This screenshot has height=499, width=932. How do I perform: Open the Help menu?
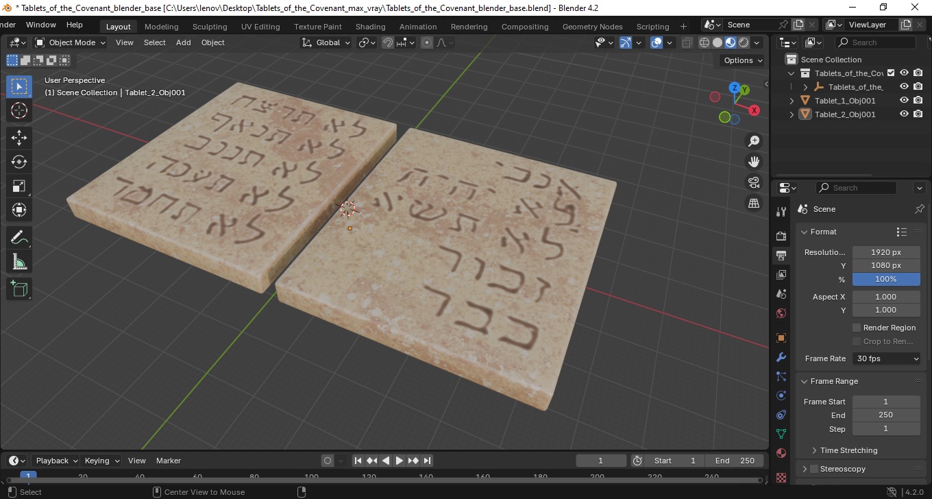74,25
